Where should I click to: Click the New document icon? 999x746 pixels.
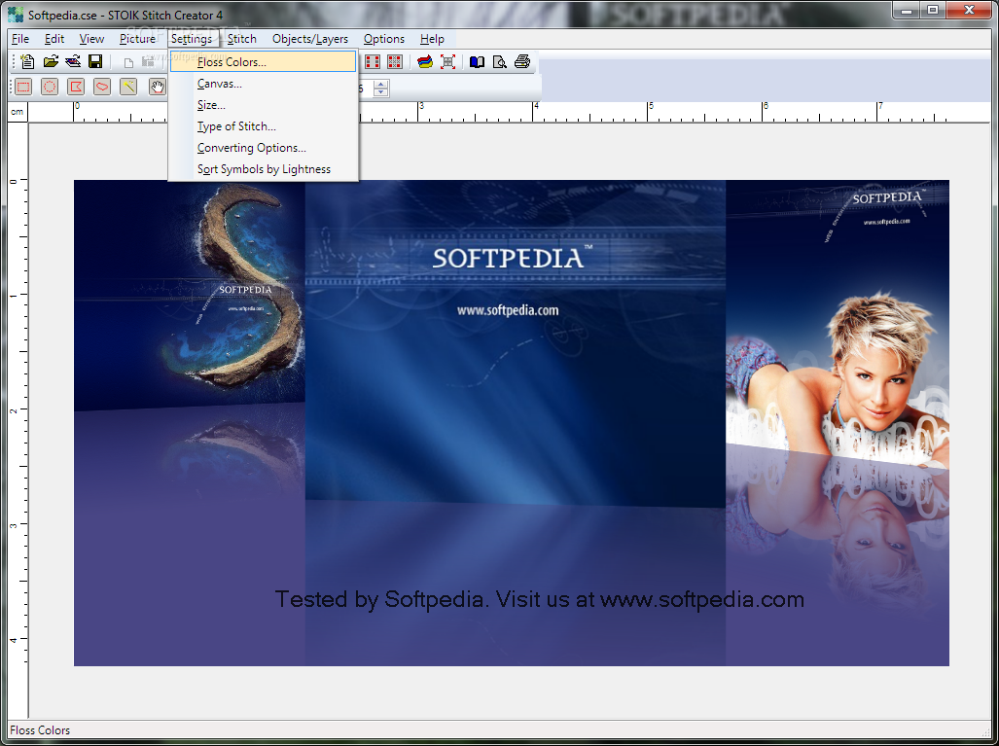click(27, 62)
